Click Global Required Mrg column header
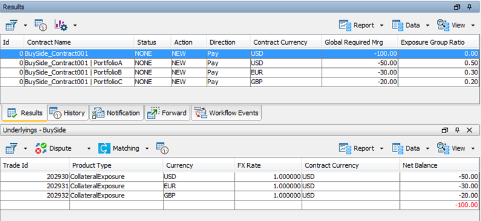The width and height of the screenshot is (481, 221). click(359, 42)
